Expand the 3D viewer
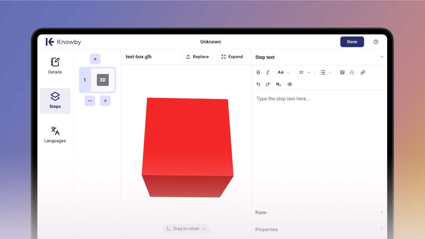425x239 pixels. (x=232, y=57)
